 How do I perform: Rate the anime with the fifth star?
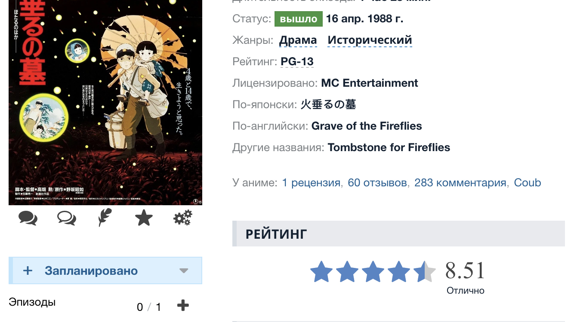[x=425, y=271]
